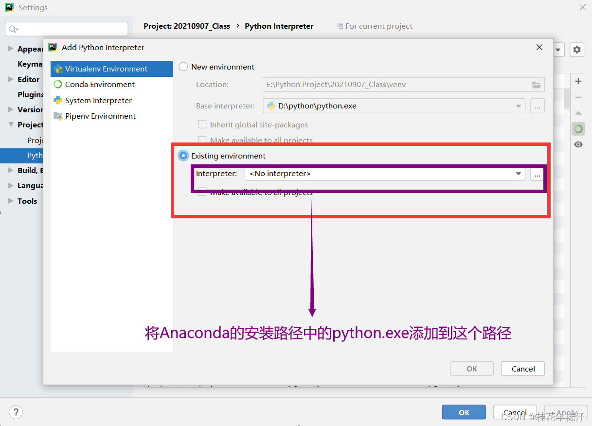592x426 pixels.
Task: Click the System Interpreter Python icon
Action: point(58,100)
